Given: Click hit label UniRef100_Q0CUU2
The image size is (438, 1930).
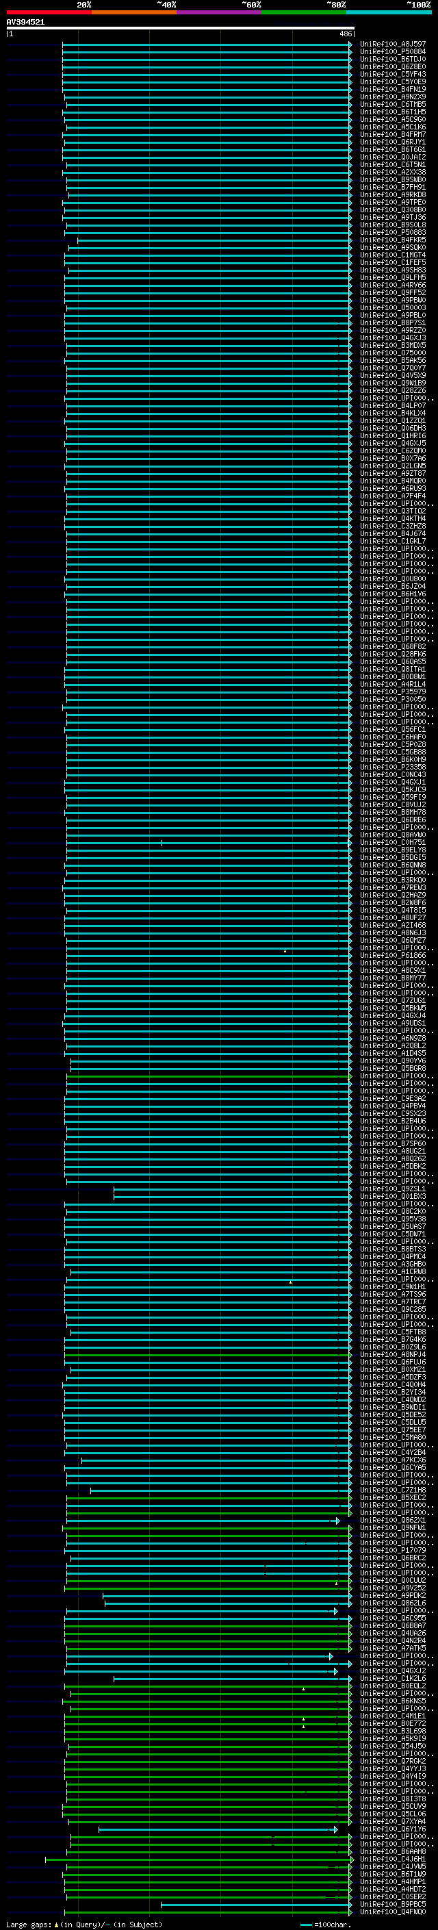Looking at the screenshot, I should [393, 1581].
